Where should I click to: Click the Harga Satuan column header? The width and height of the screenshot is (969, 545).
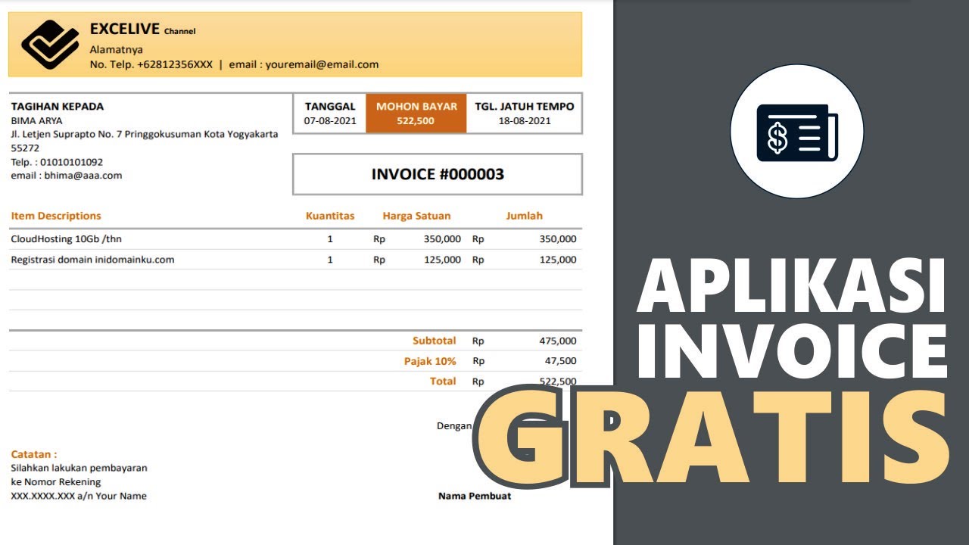(x=416, y=216)
